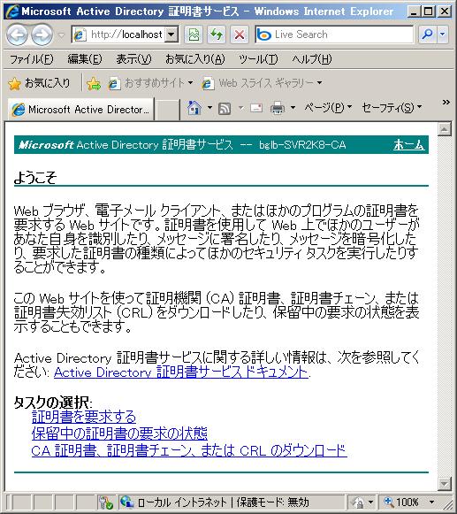Close the Internet Explorer window
The height and width of the screenshot is (514, 457).
point(444,12)
